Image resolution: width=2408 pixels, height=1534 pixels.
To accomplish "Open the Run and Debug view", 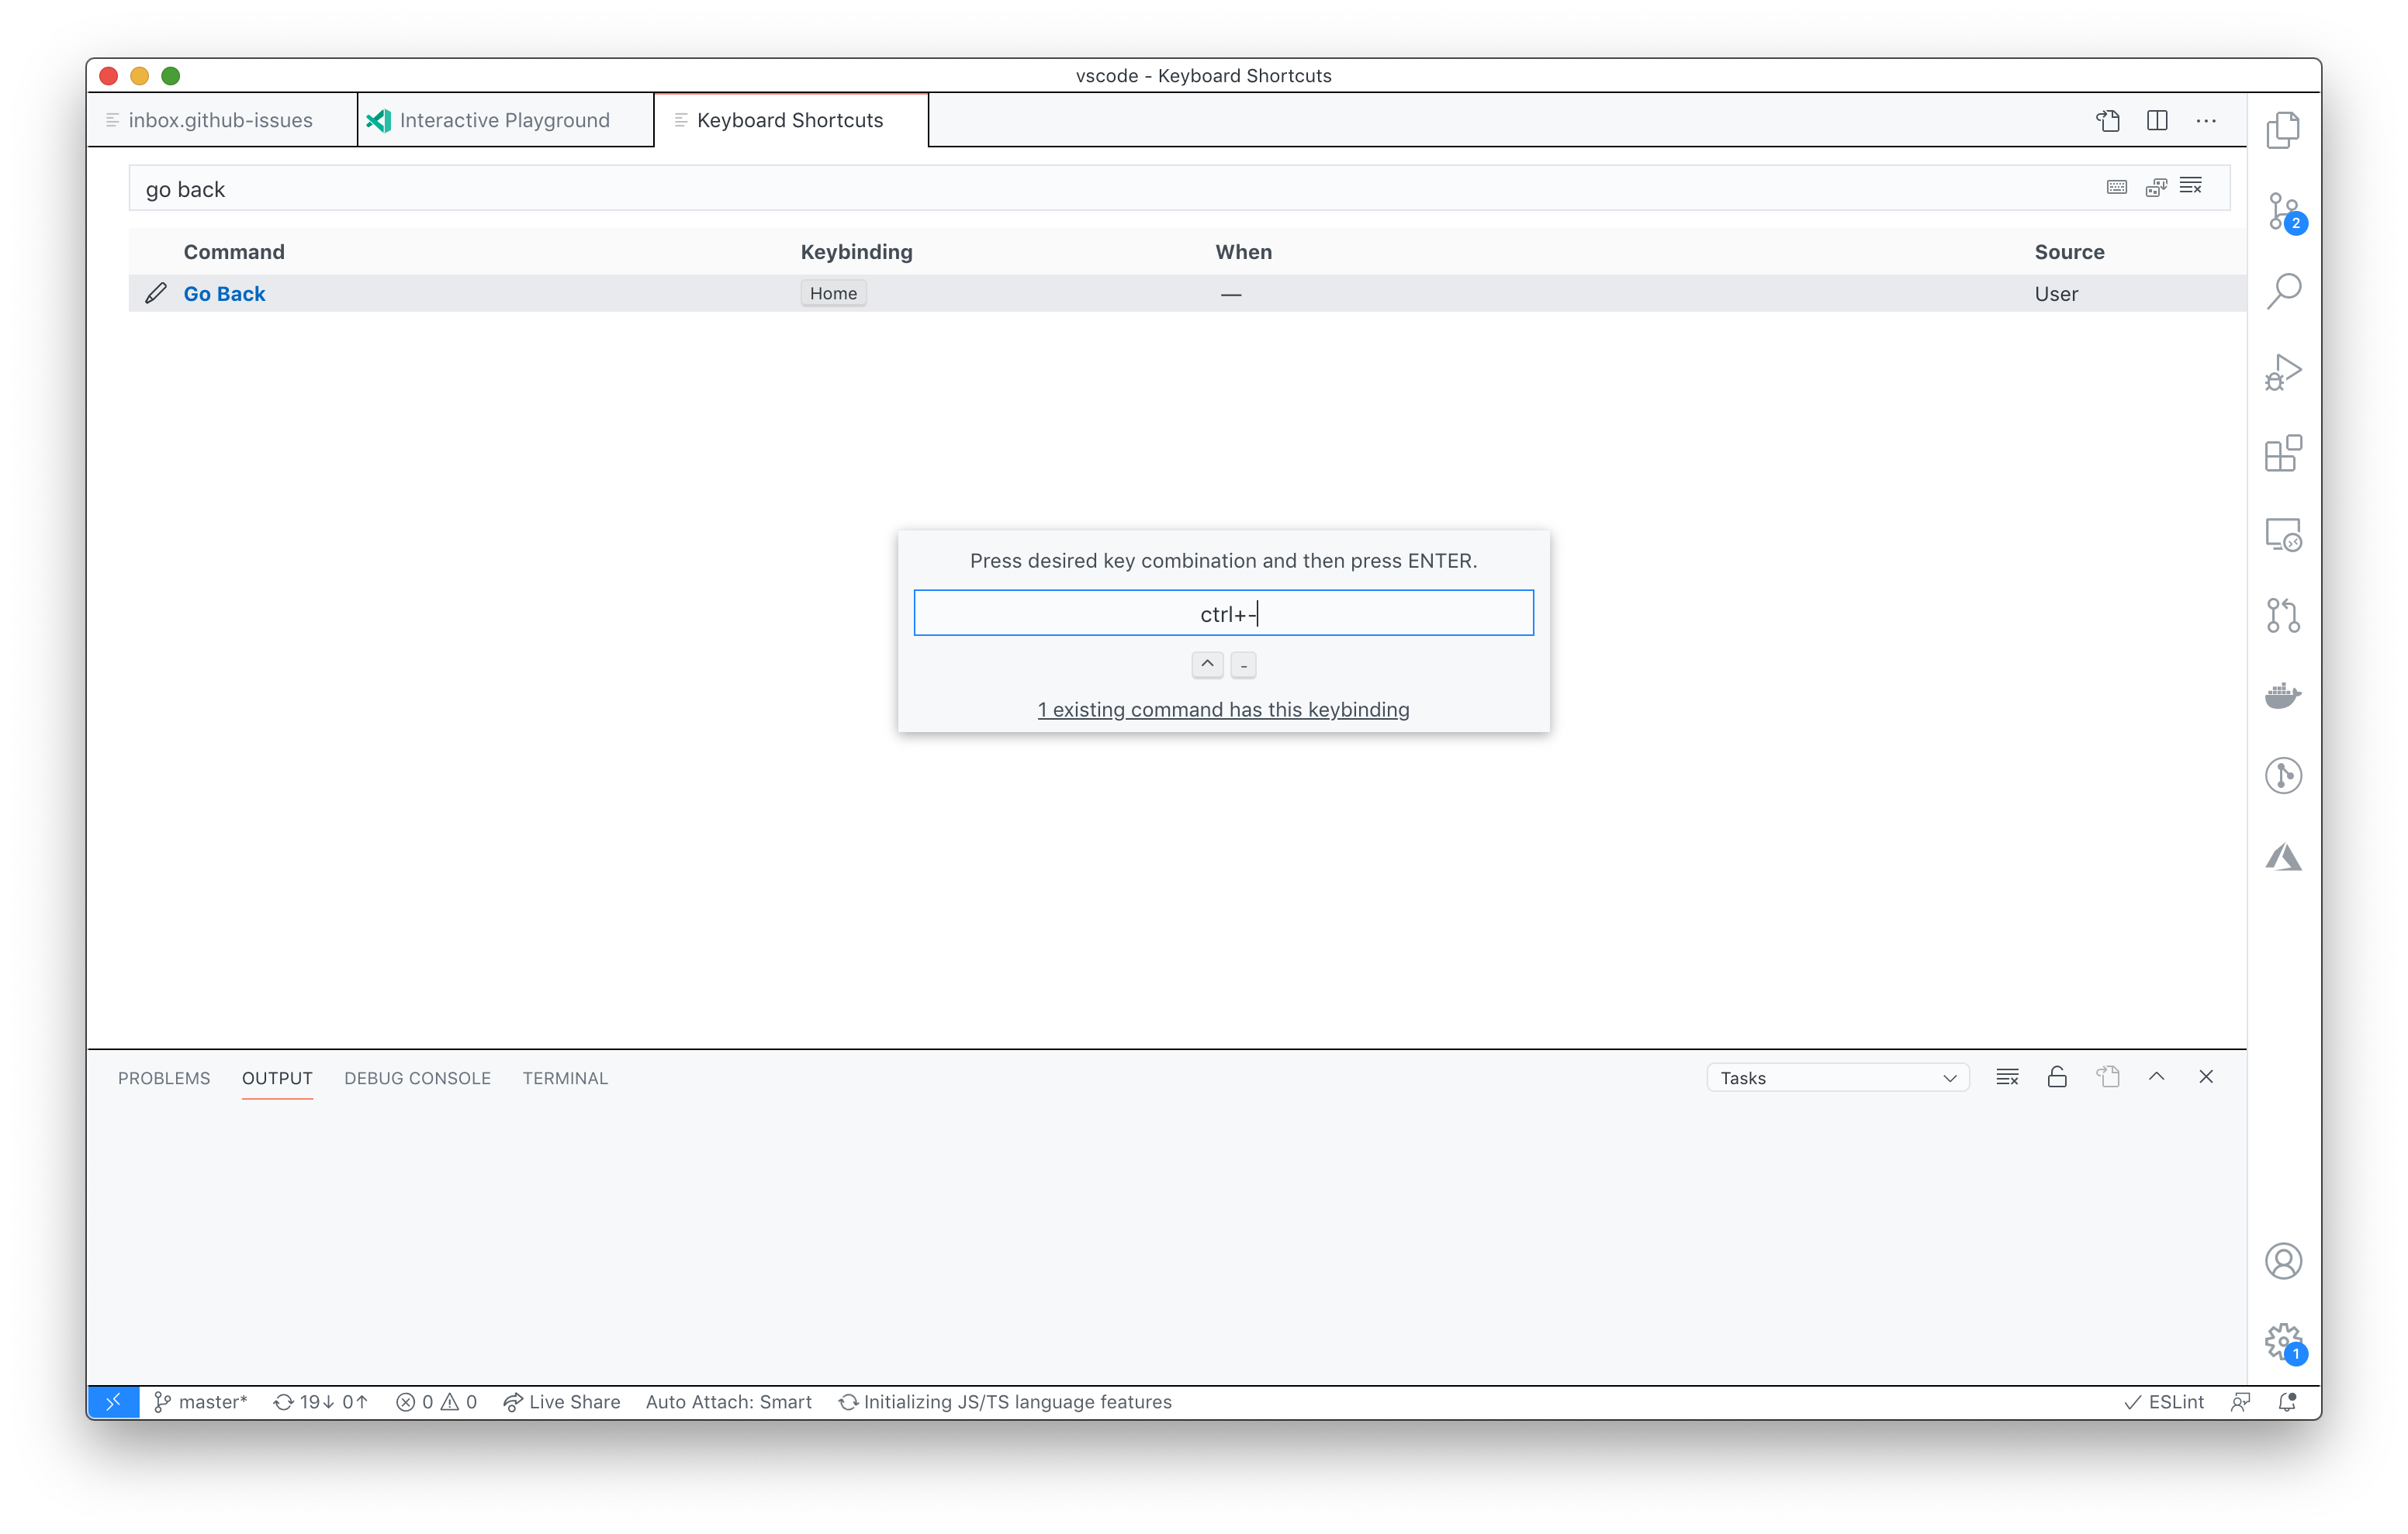I will pos(2282,372).
